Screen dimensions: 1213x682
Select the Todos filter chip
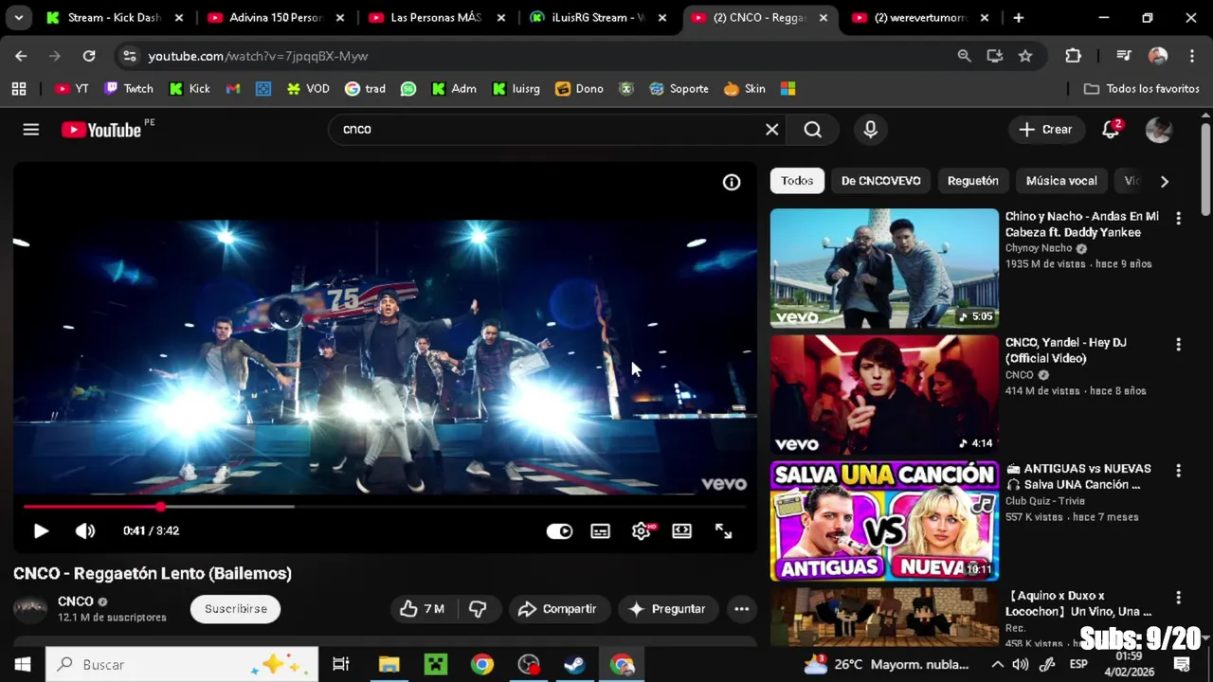(797, 181)
